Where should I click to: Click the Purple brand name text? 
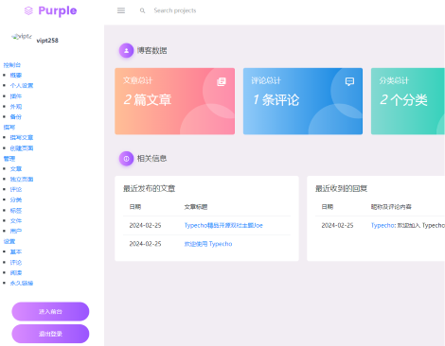tap(58, 11)
